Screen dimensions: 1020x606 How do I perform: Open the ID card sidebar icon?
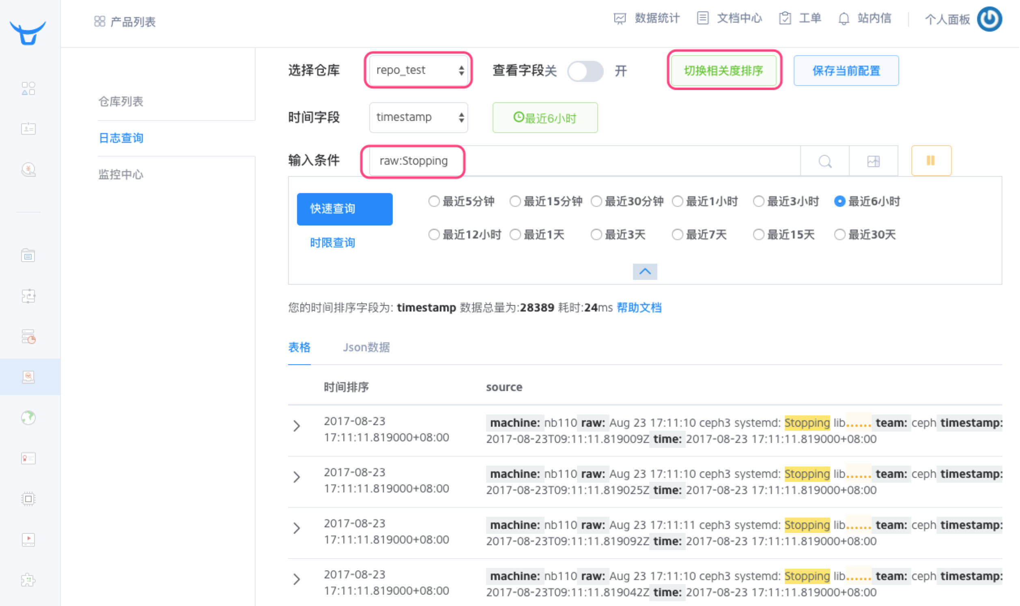(x=28, y=129)
